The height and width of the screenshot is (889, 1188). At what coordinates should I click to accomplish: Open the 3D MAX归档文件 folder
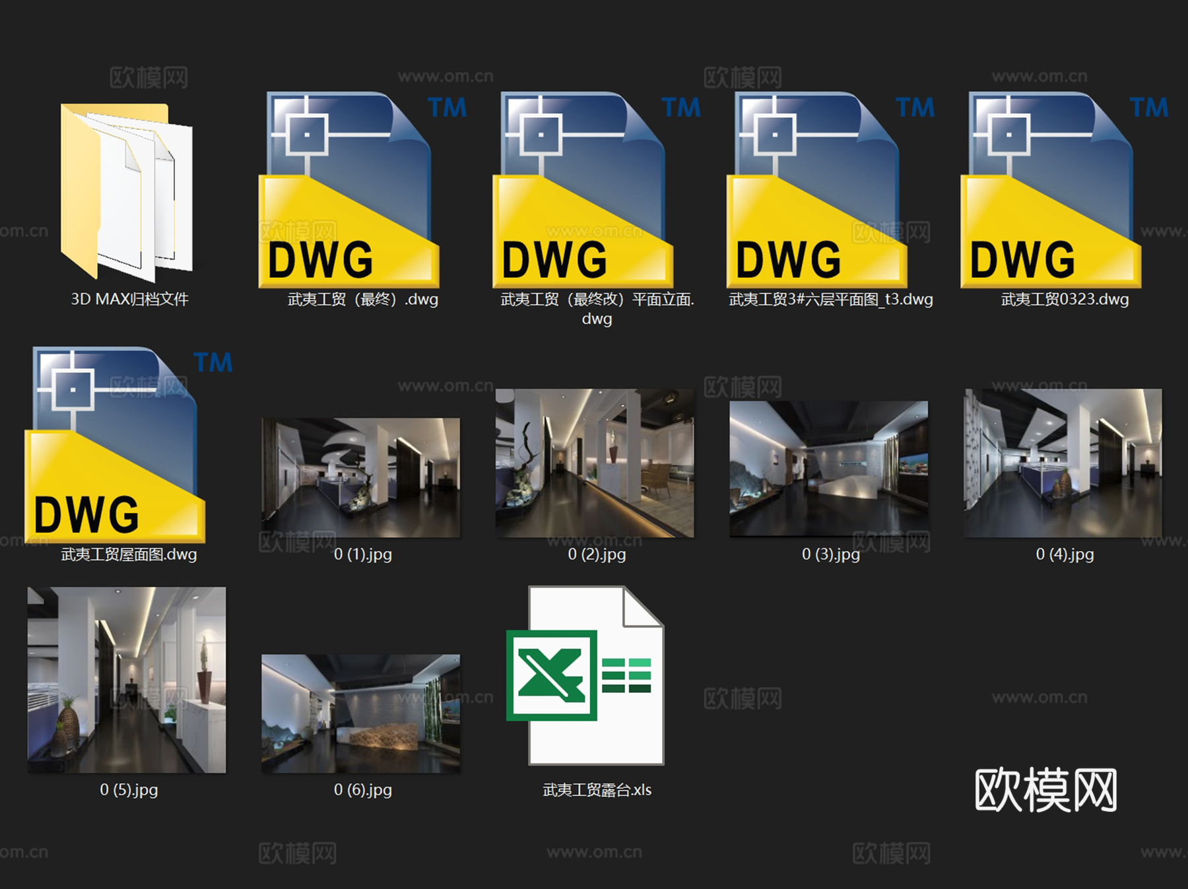click(x=125, y=191)
